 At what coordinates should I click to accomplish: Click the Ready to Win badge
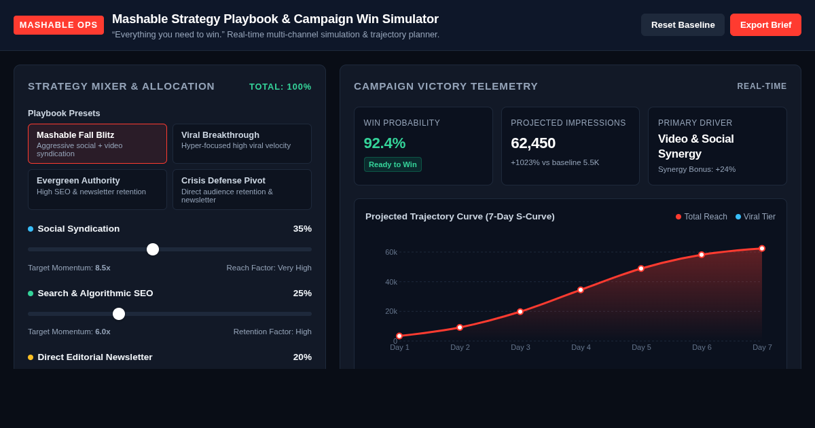click(x=393, y=164)
